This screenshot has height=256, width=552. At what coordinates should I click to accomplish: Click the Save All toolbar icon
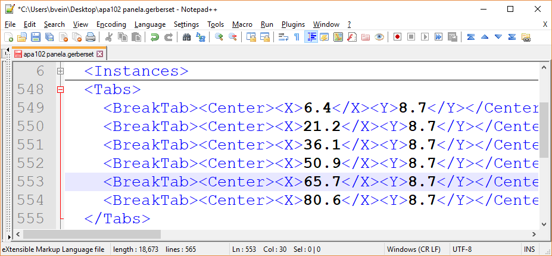click(x=49, y=37)
